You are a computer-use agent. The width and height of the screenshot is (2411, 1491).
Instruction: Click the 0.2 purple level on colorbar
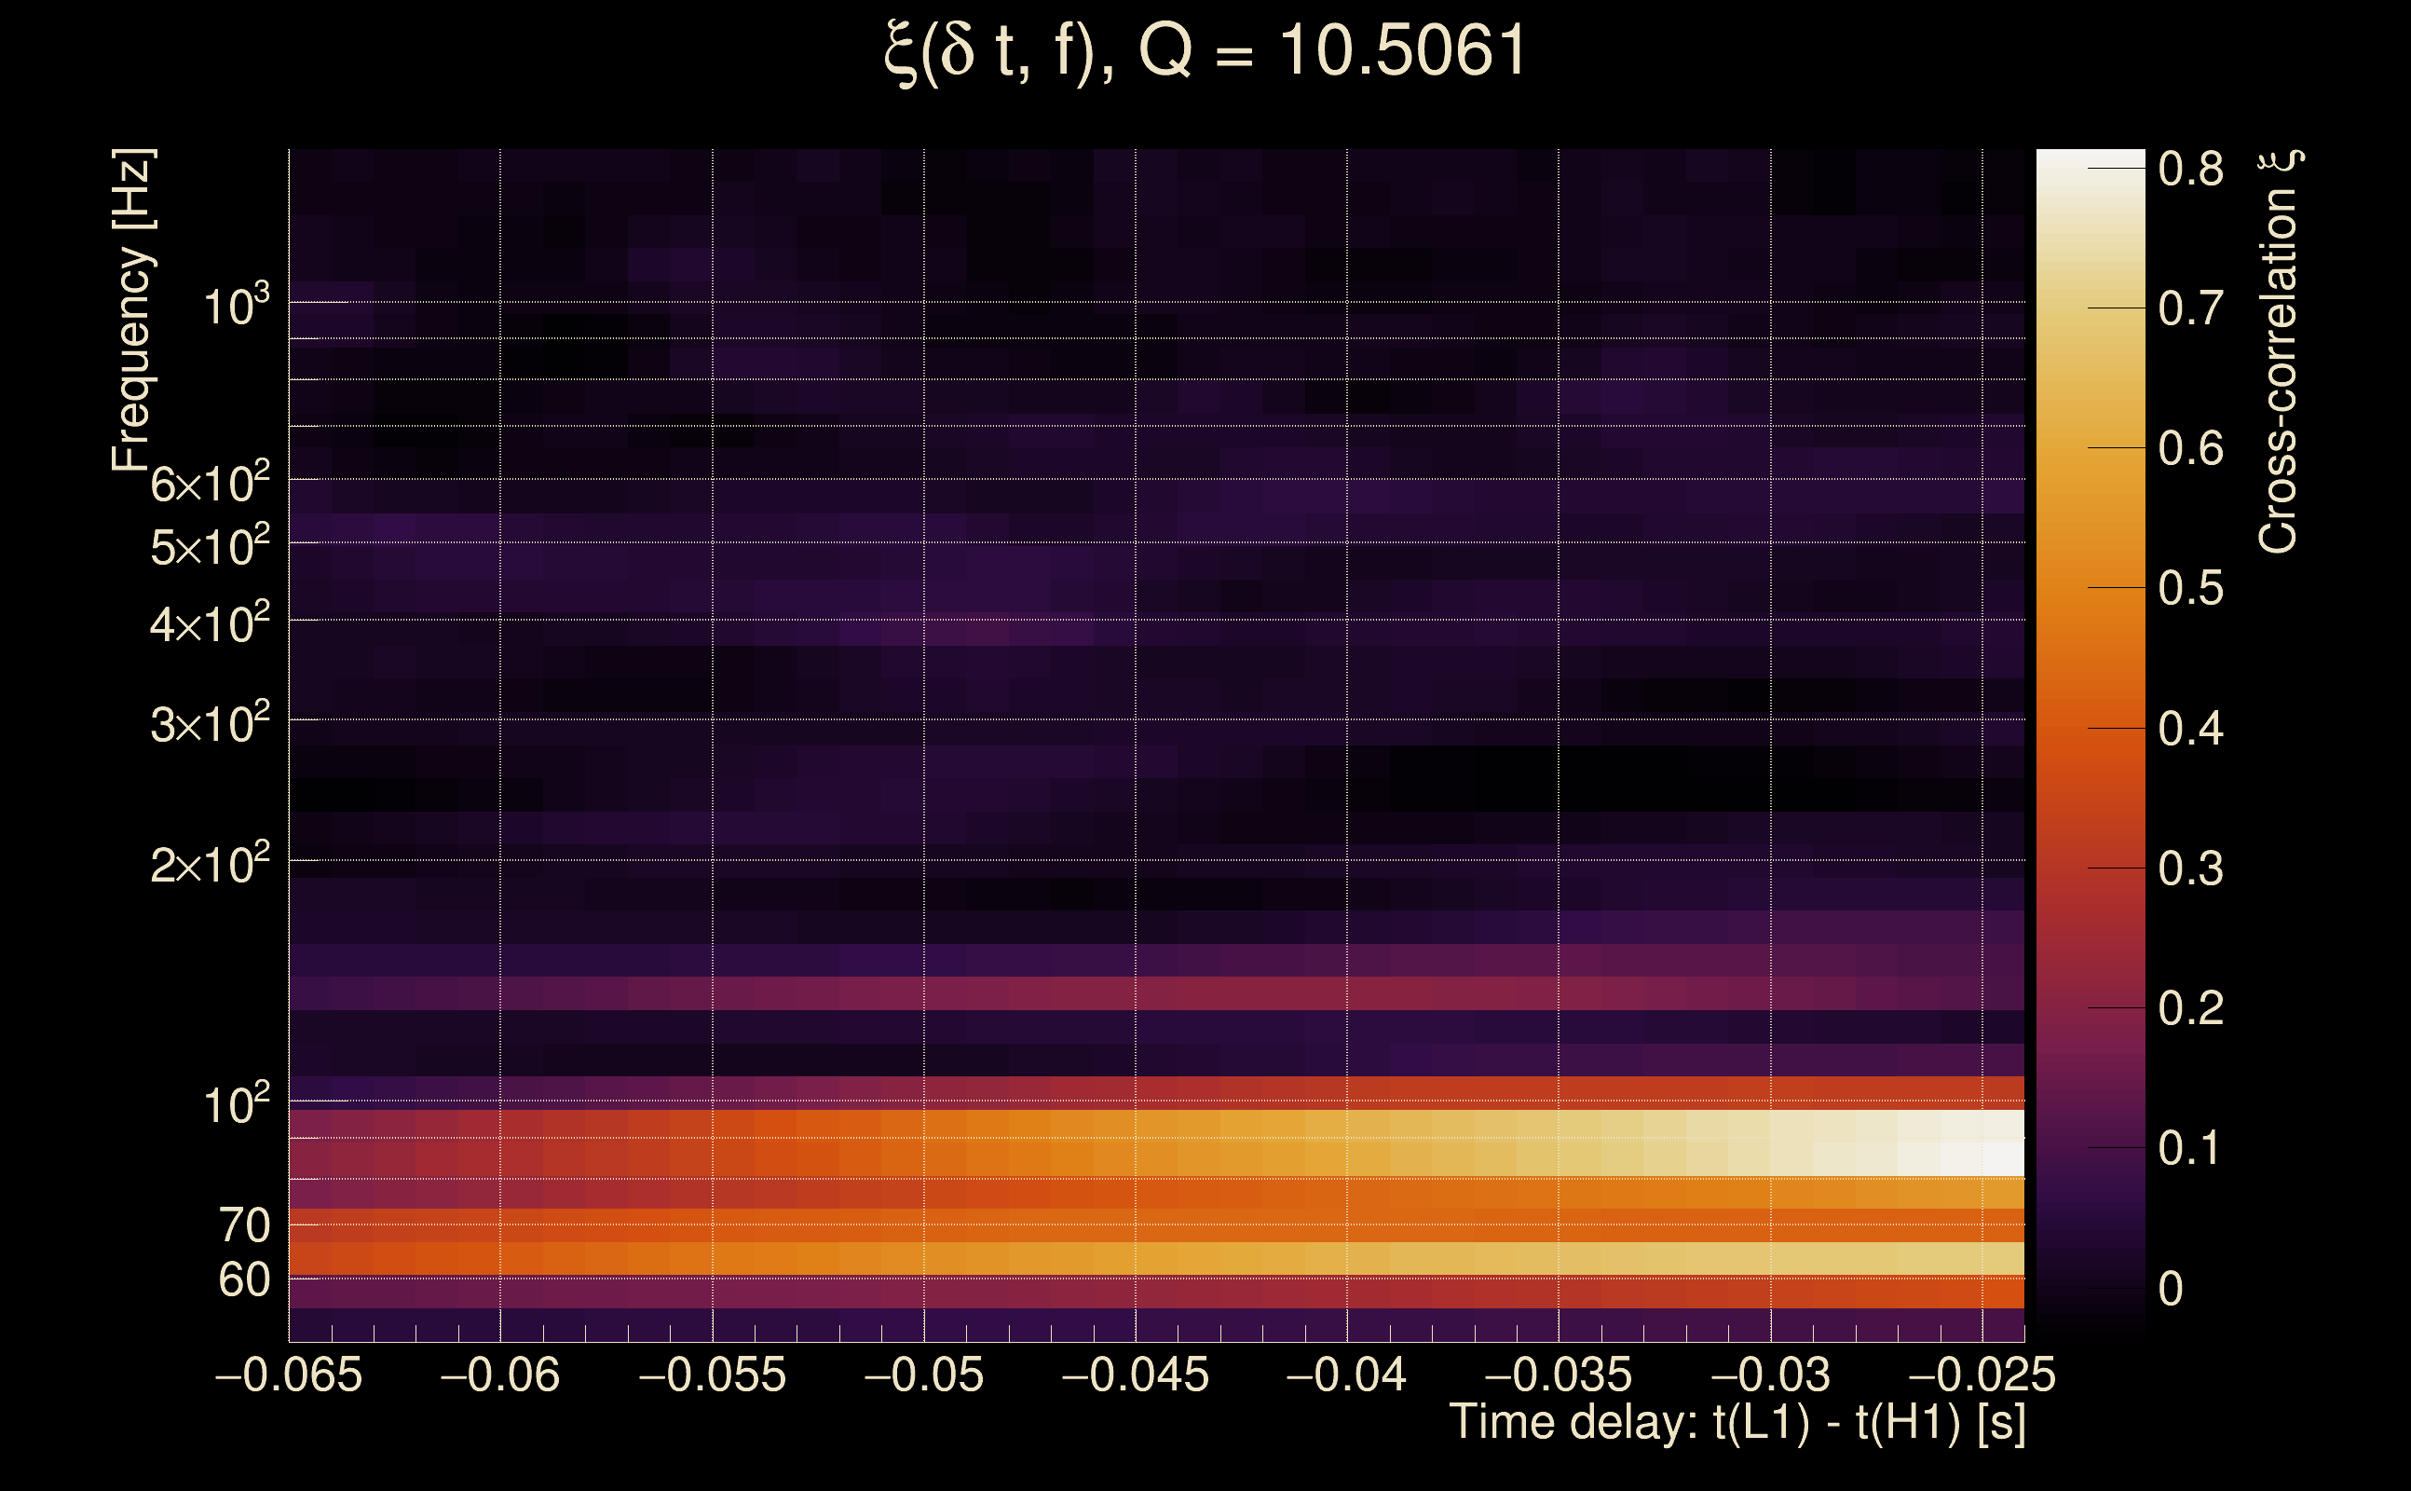(x=2090, y=1009)
